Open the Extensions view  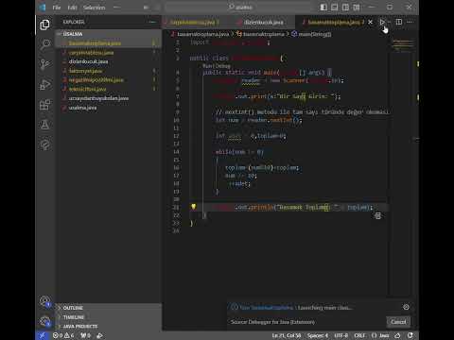pos(44,105)
